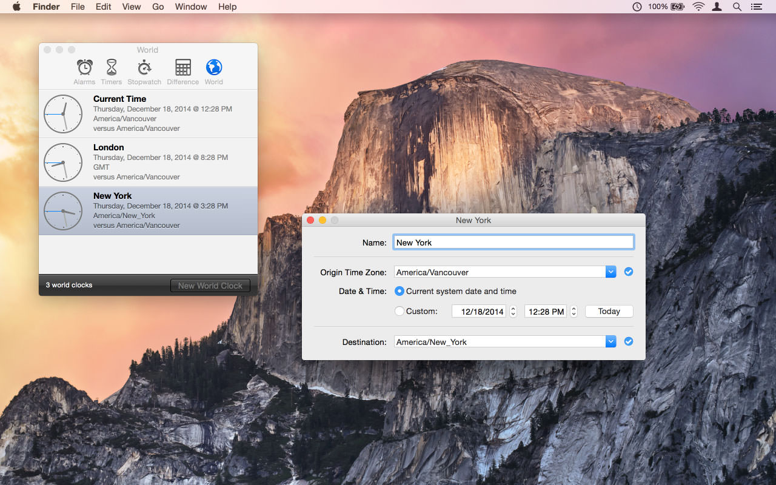Image resolution: width=776 pixels, height=485 pixels.
Task: Select Current system date and time option
Action: point(400,291)
